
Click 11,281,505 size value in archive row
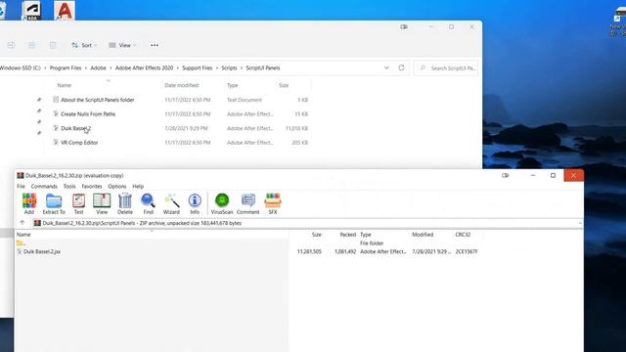coord(309,252)
